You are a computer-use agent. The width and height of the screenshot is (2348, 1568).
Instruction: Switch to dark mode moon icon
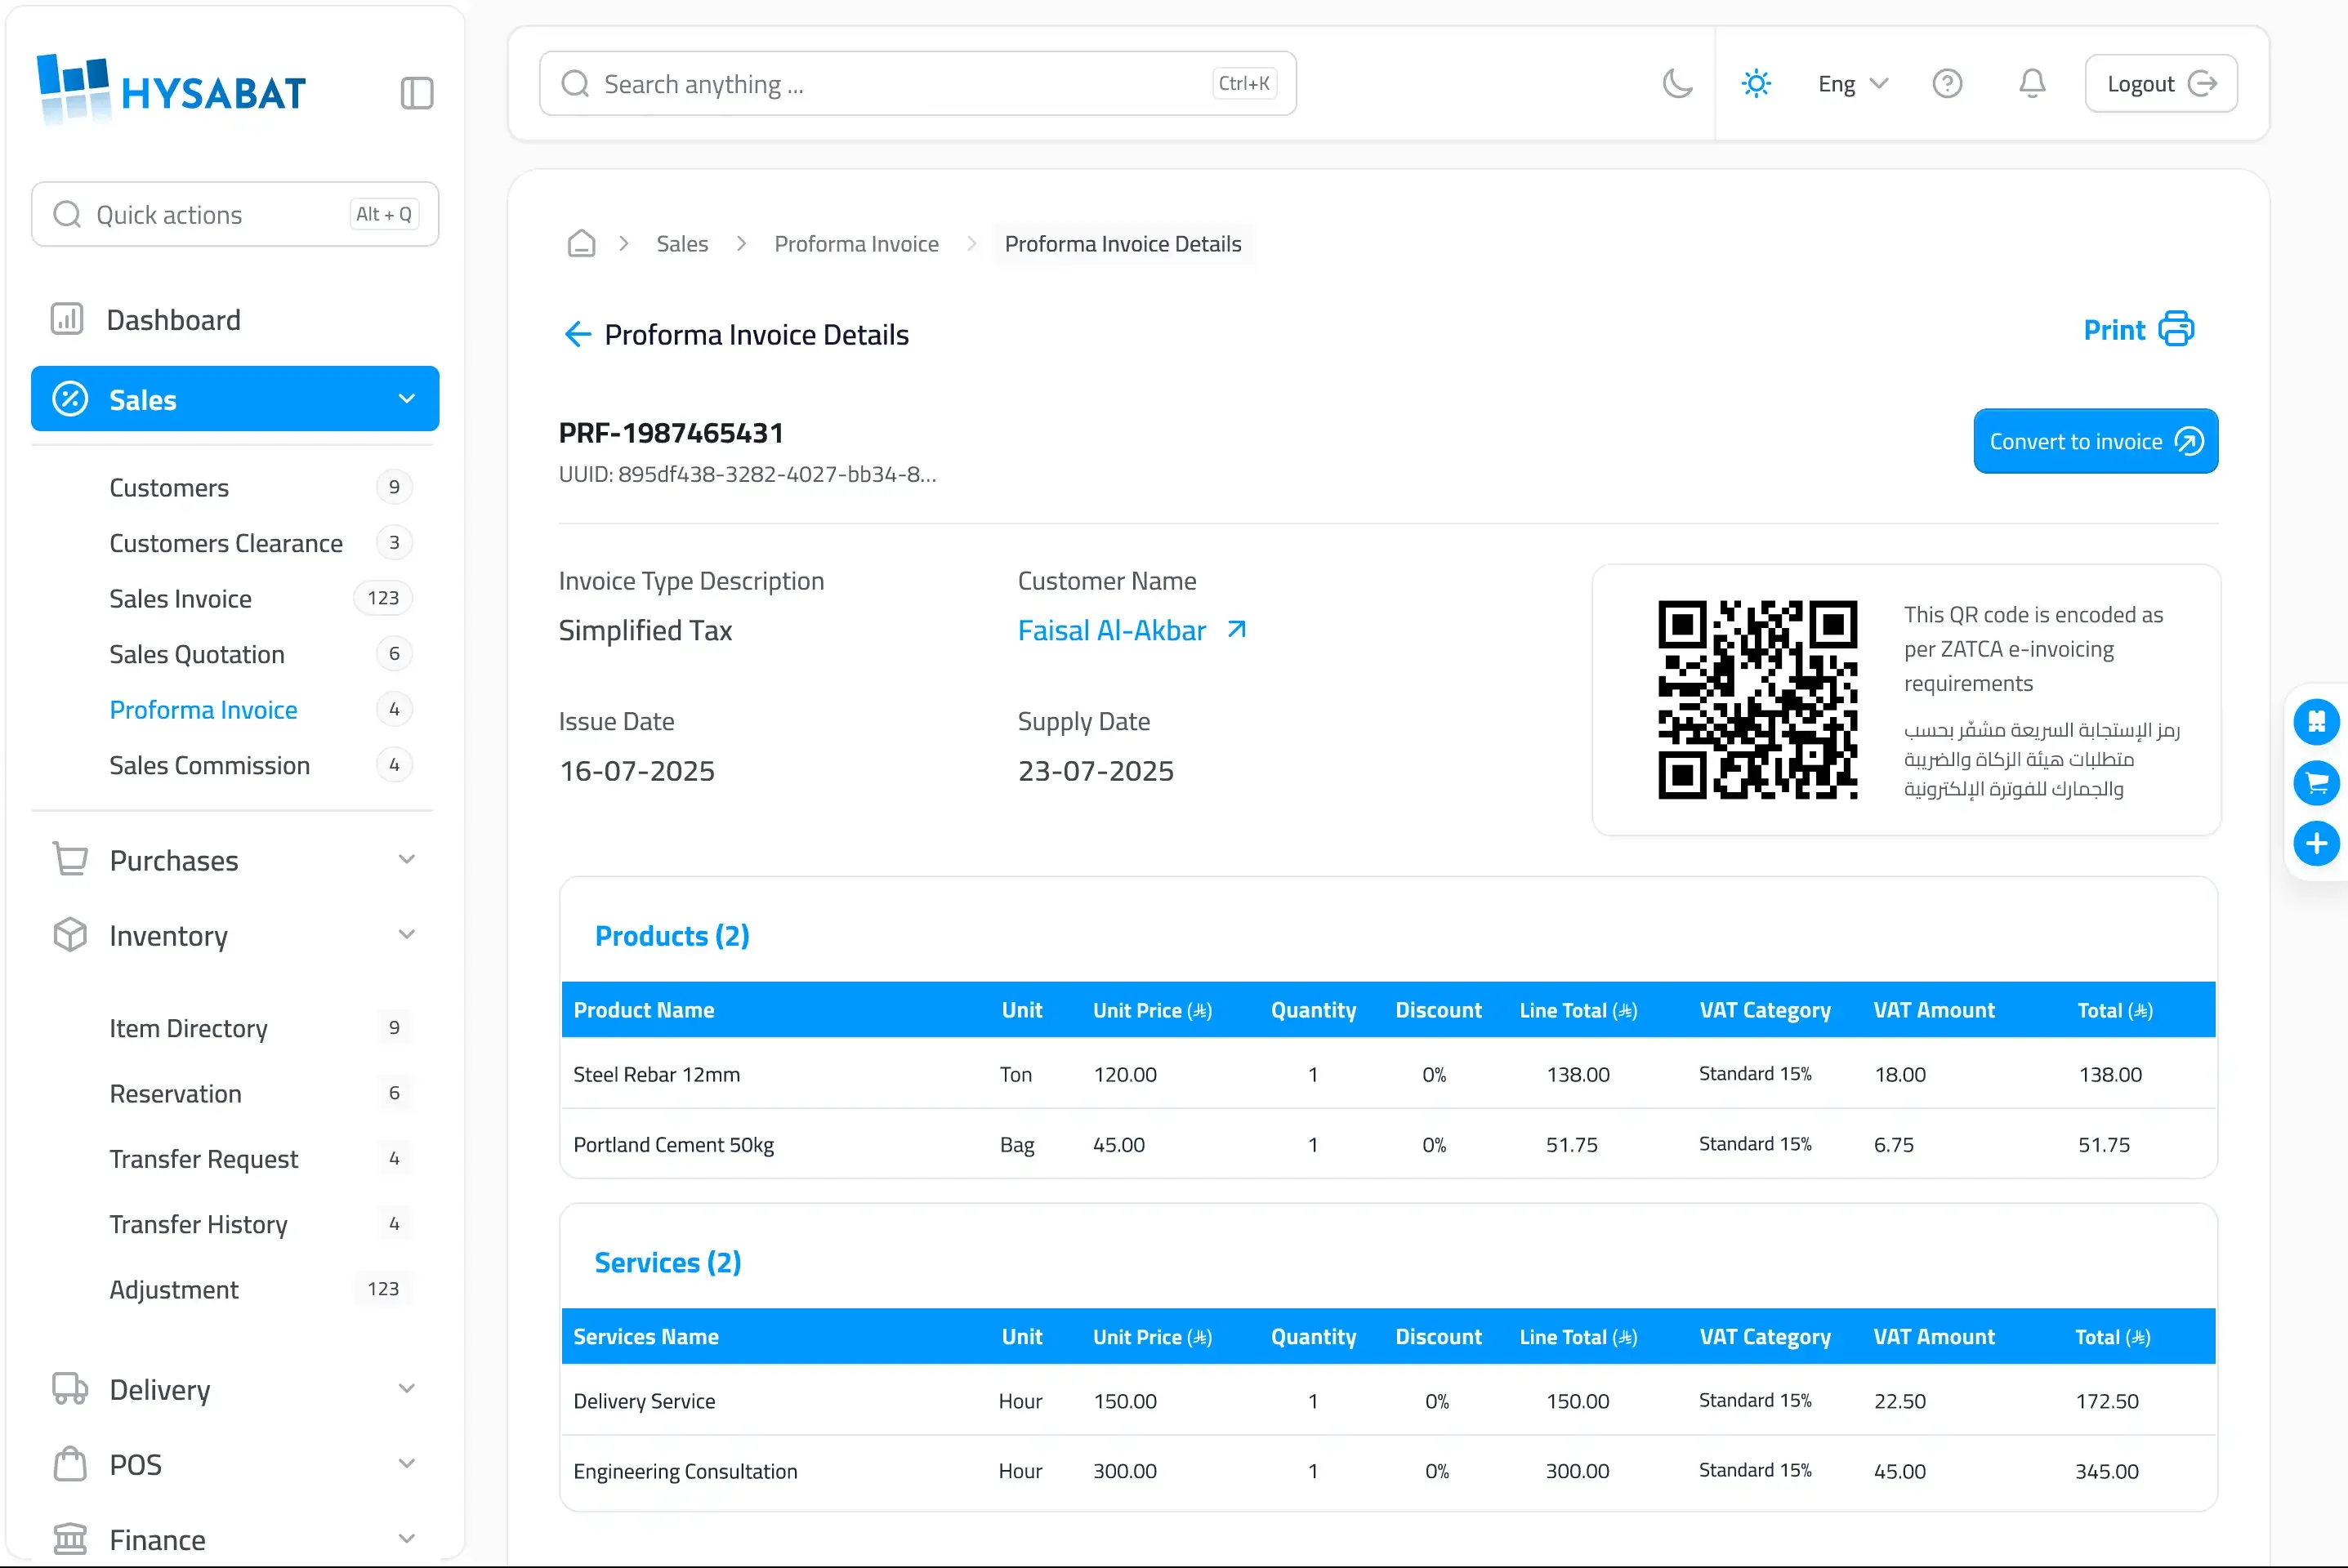click(x=1676, y=83)
